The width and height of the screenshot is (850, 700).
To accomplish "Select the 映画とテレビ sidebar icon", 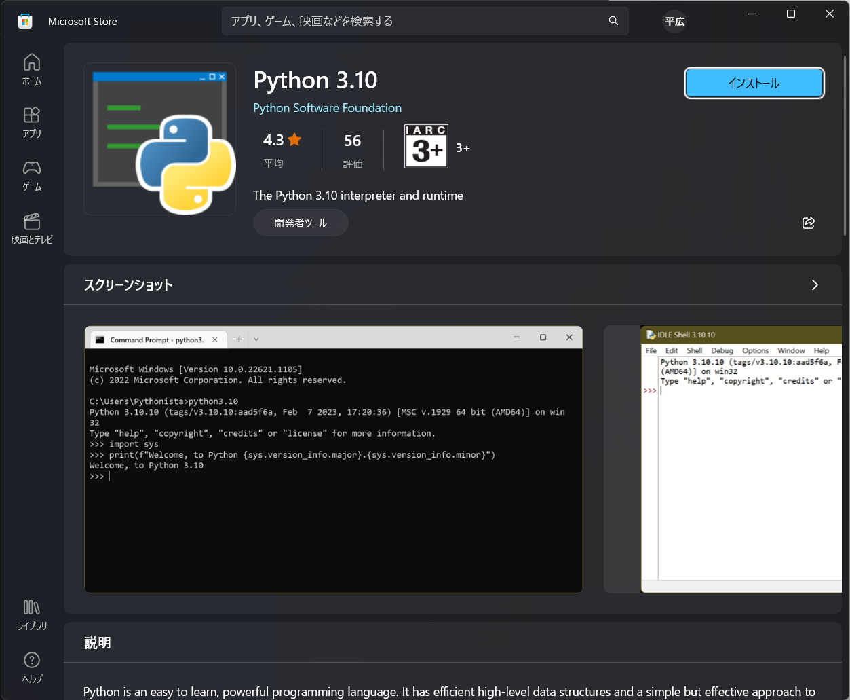I will coord(31,228).
